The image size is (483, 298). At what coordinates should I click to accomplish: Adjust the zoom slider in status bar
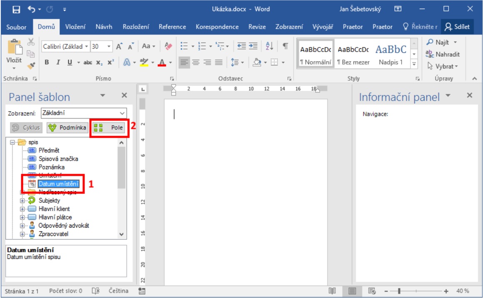point(398,291)
